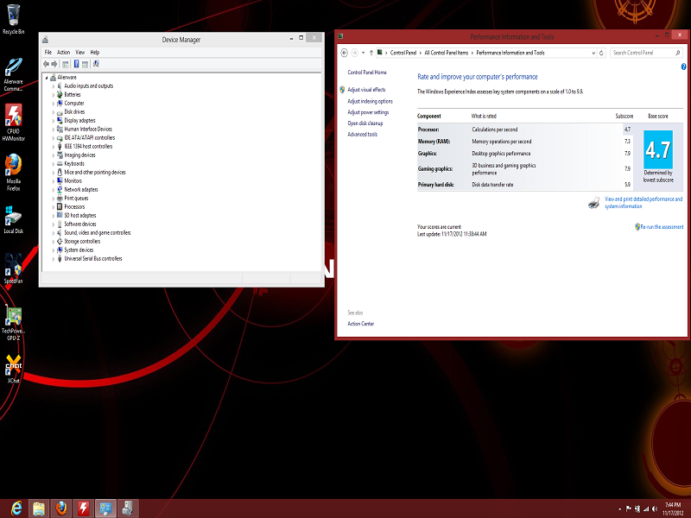691x518 pixels.
Task: Select Mice and other pointing devices
Action: tap(95, 172)
